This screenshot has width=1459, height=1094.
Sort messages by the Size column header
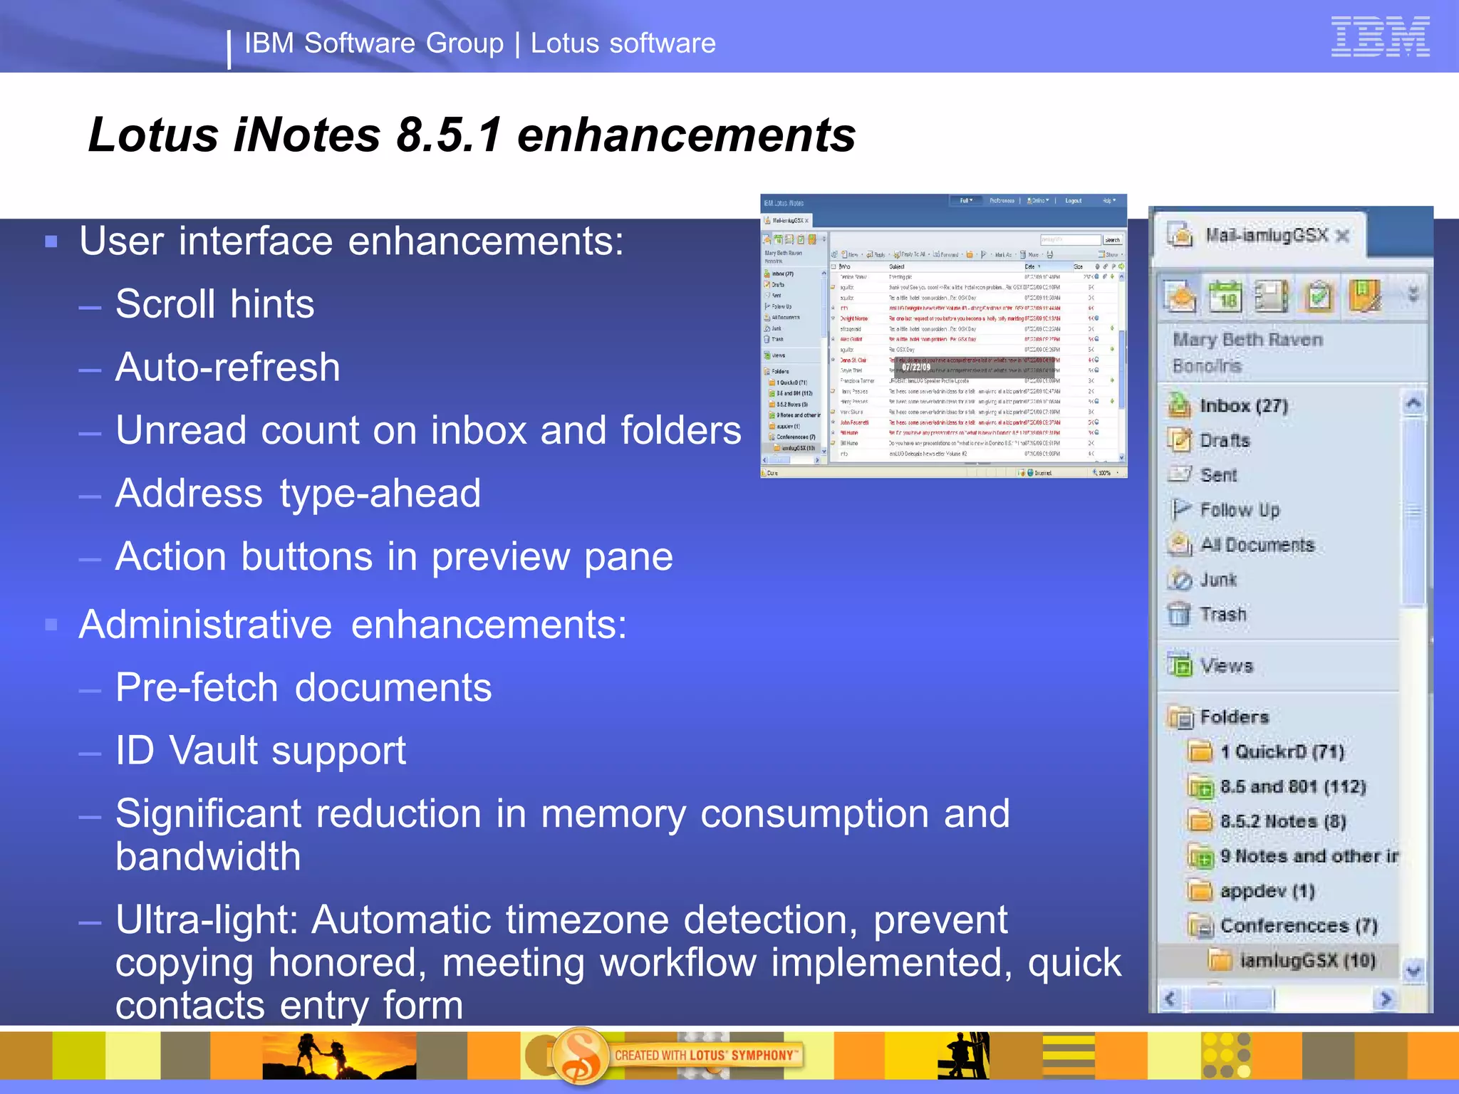click(1078, 266)
